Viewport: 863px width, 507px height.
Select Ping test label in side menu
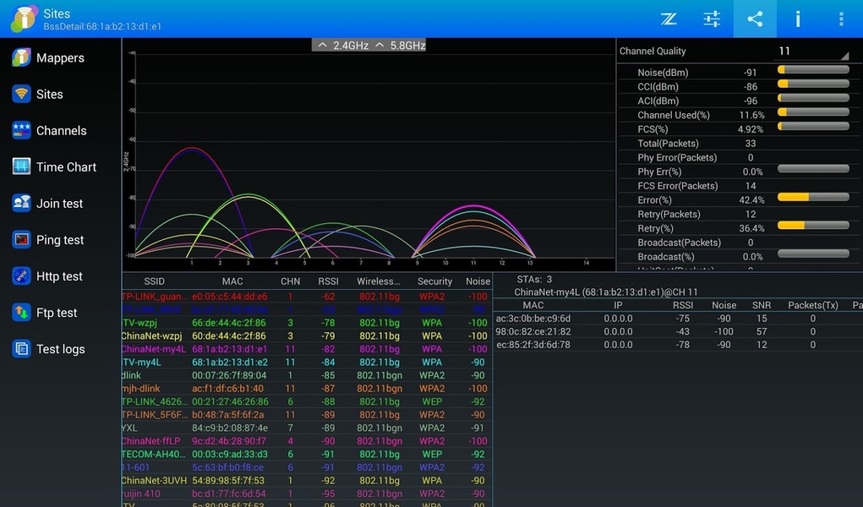click(x=60, y=240)
